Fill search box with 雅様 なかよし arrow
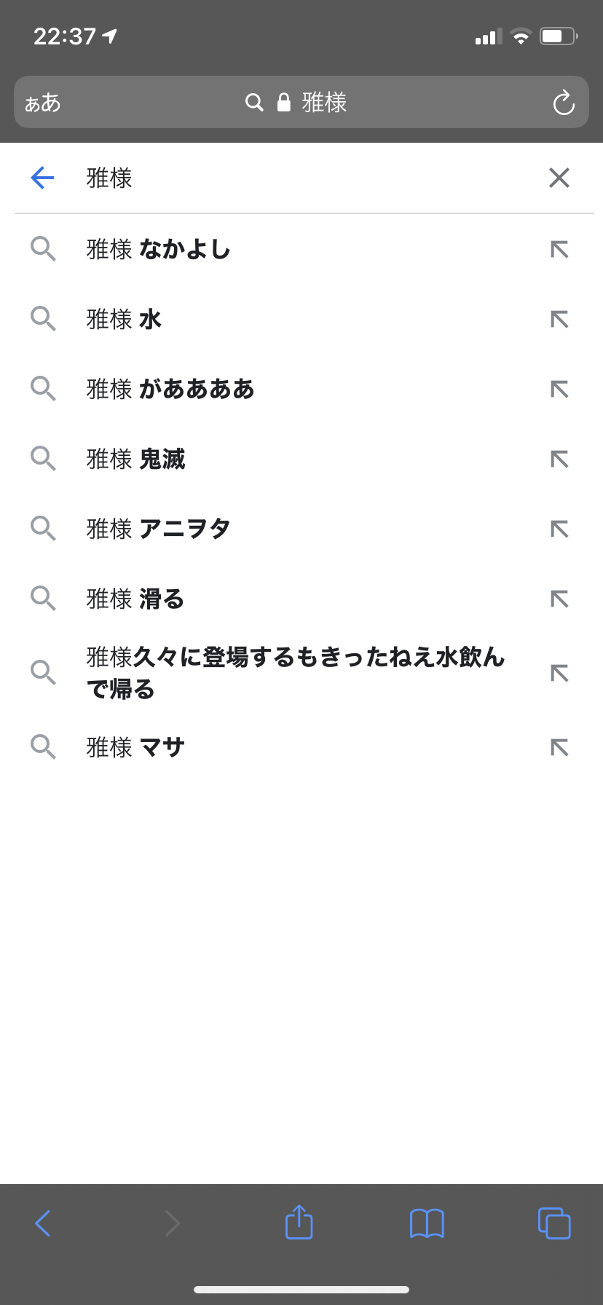Viewport: 603px width, 1305px height. (559, 250)
